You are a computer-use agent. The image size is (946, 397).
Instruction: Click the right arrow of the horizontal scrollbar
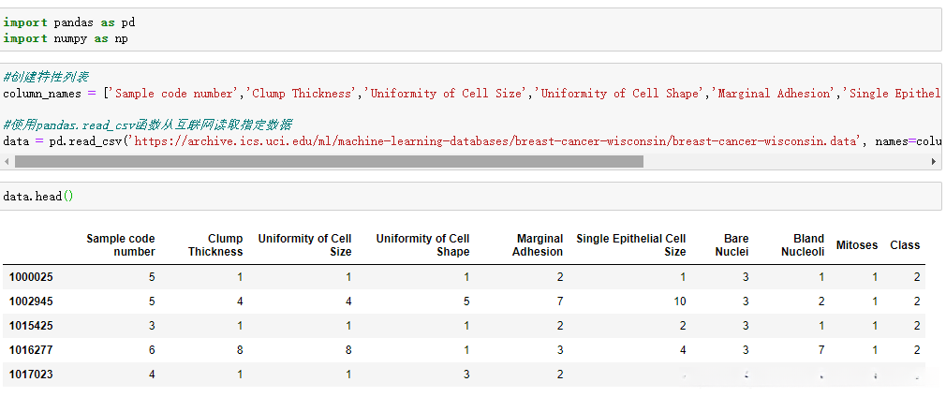click(933, 161)
